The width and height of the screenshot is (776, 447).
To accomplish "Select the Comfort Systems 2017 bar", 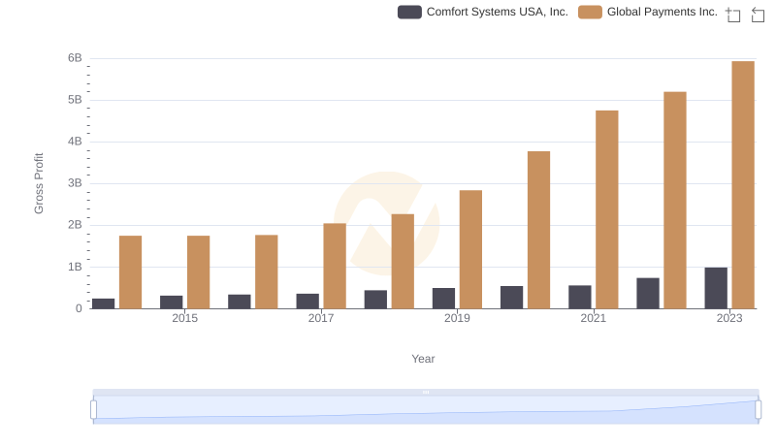I will tap(307, 302).
